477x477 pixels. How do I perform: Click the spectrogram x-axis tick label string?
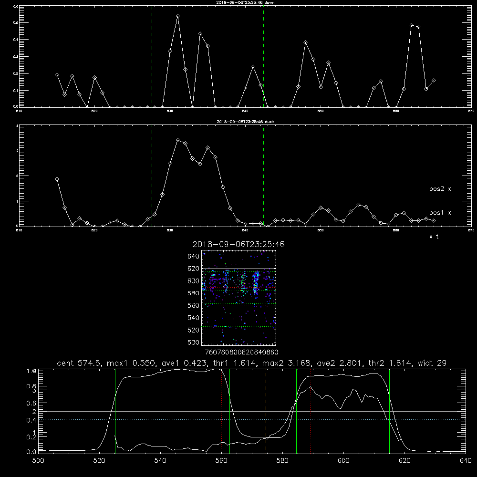tap(242, 353)
